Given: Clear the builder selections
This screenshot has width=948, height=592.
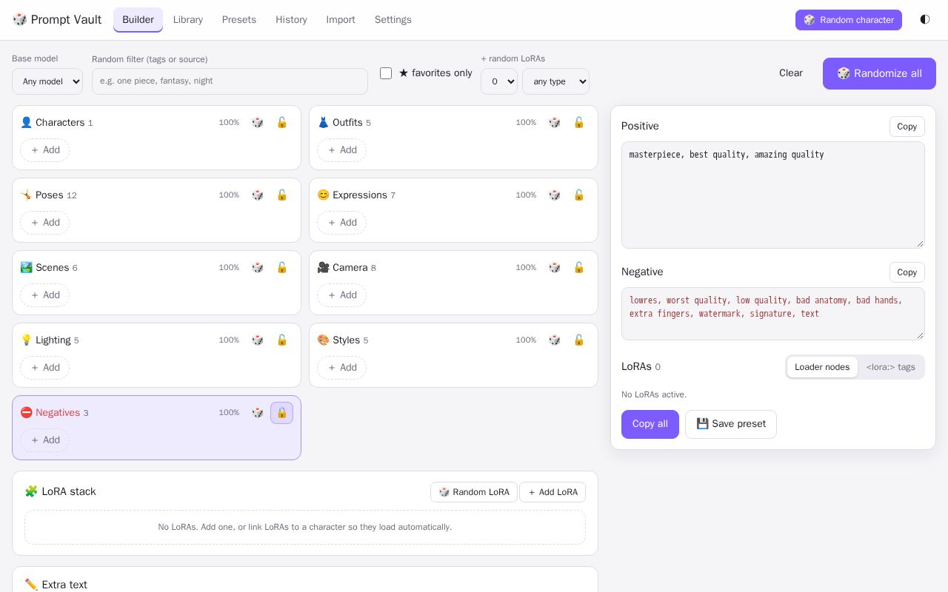Looking at the screenshot, I should click(x=791, y=73).
